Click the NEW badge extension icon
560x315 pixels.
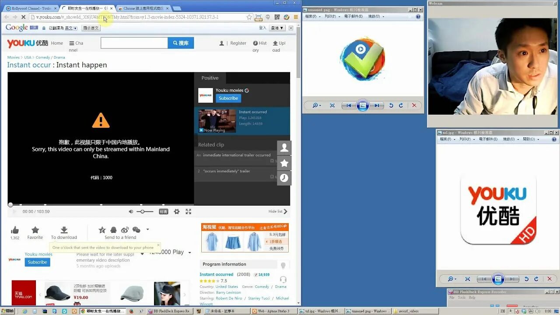click(259, 17)
